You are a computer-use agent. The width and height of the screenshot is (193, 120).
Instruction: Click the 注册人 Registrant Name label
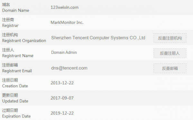click(x=18, y=53)
